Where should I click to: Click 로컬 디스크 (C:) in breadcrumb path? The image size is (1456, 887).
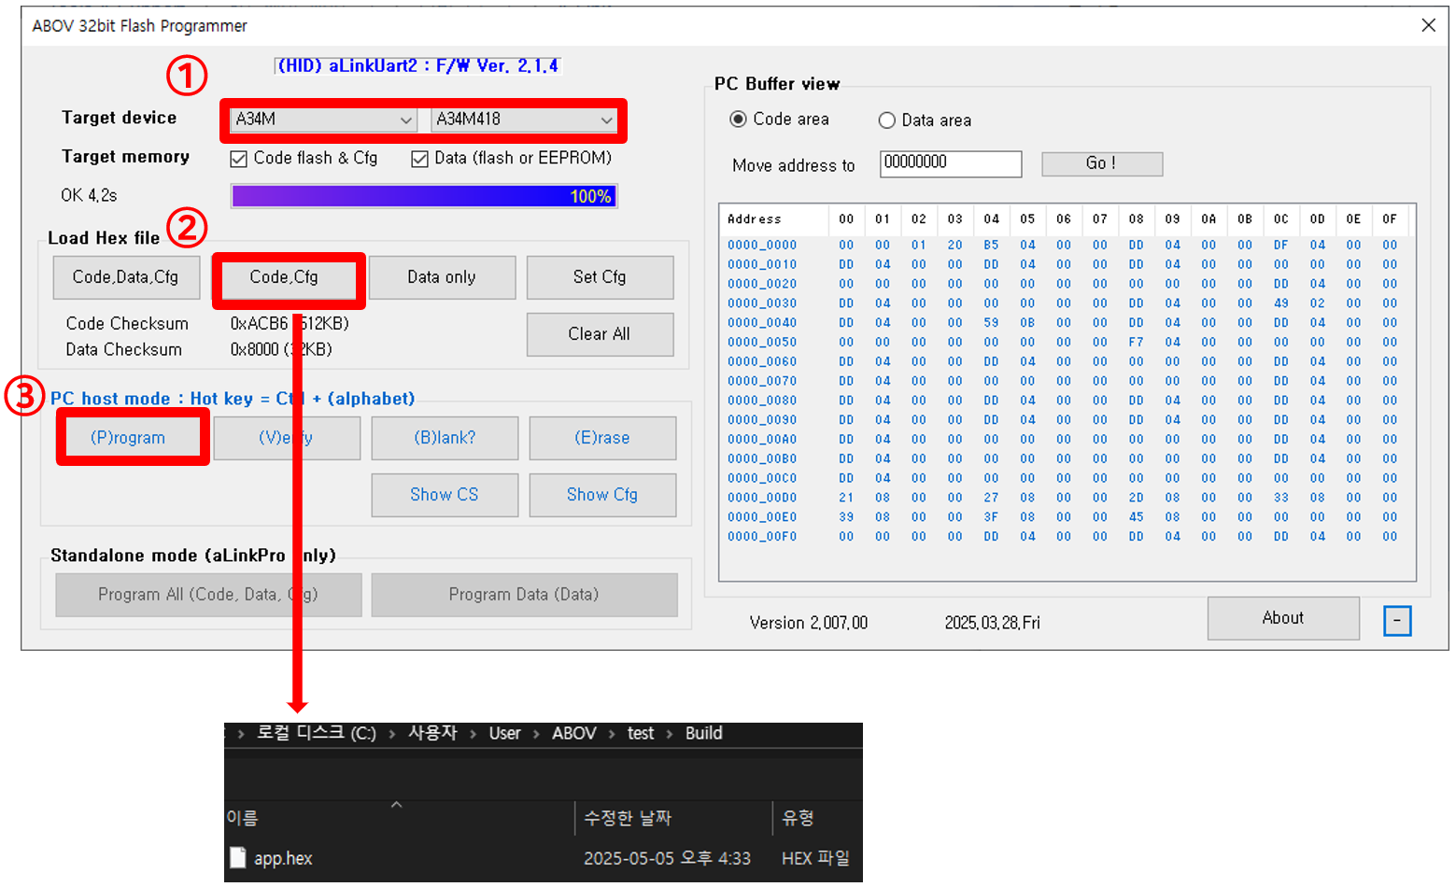317,734
